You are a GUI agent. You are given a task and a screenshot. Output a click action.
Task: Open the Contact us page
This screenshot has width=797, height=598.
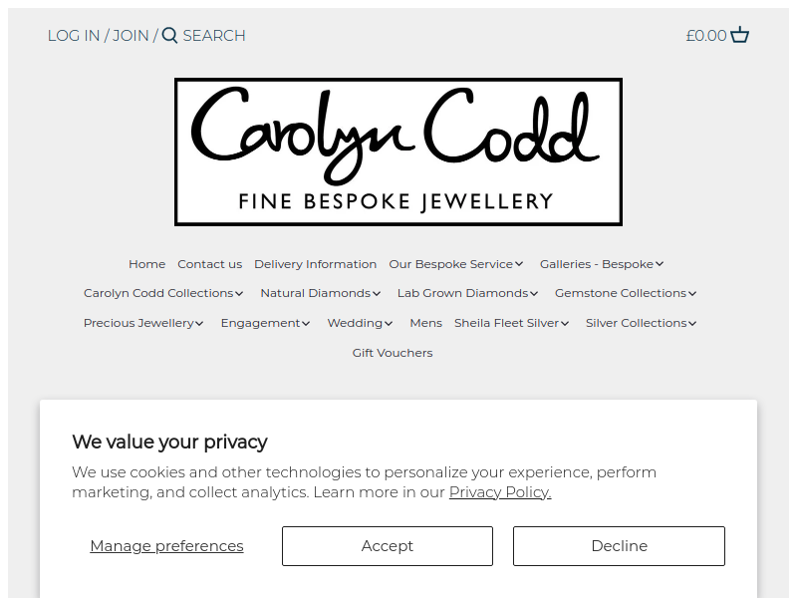[210, 264]
